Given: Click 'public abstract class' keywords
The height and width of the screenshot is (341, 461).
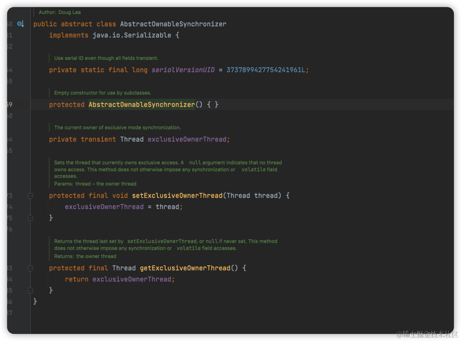Looking at the screenshot, I should coord(75,24).
